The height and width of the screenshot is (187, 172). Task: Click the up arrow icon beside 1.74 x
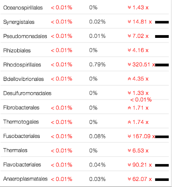click(129, 122)
